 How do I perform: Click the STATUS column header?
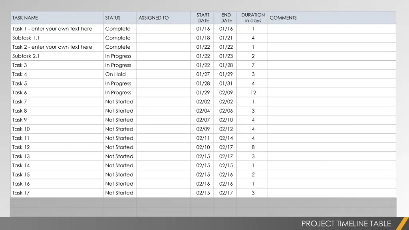point(113,18)
